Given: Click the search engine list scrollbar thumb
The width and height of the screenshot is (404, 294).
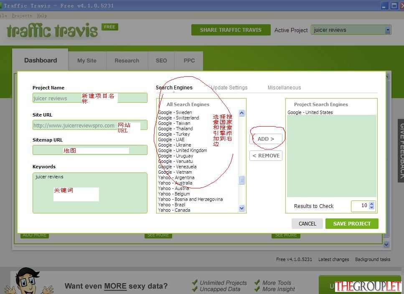Looking at the screenshot, I should coord(241,180).
